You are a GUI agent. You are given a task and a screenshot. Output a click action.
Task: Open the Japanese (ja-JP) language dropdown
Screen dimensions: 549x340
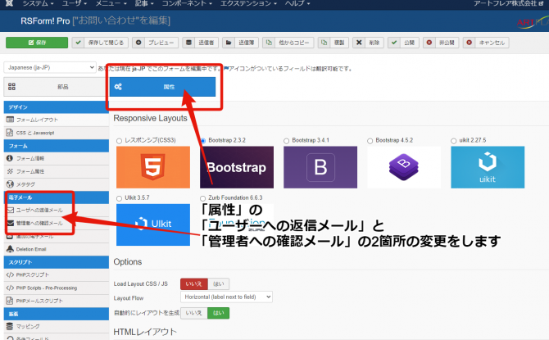(x=50, y=67)
